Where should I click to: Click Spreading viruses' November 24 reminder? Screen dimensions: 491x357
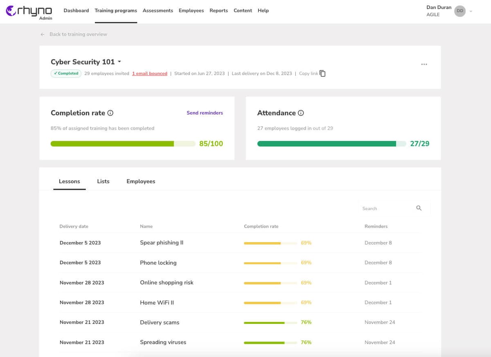tap(380, 342)
